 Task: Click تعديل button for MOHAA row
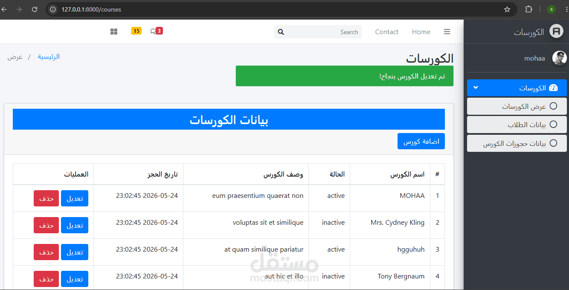coord(75,198)
